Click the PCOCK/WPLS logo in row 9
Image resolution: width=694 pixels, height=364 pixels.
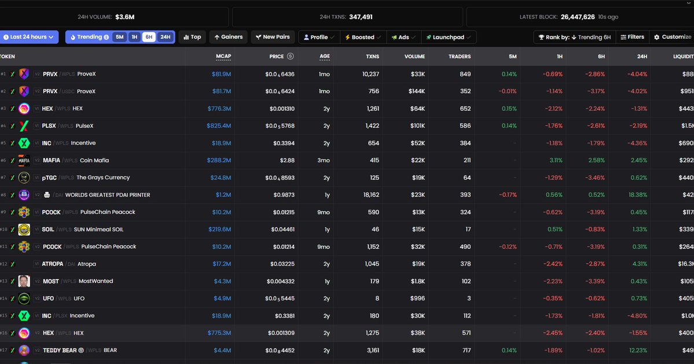click(24, 212)
